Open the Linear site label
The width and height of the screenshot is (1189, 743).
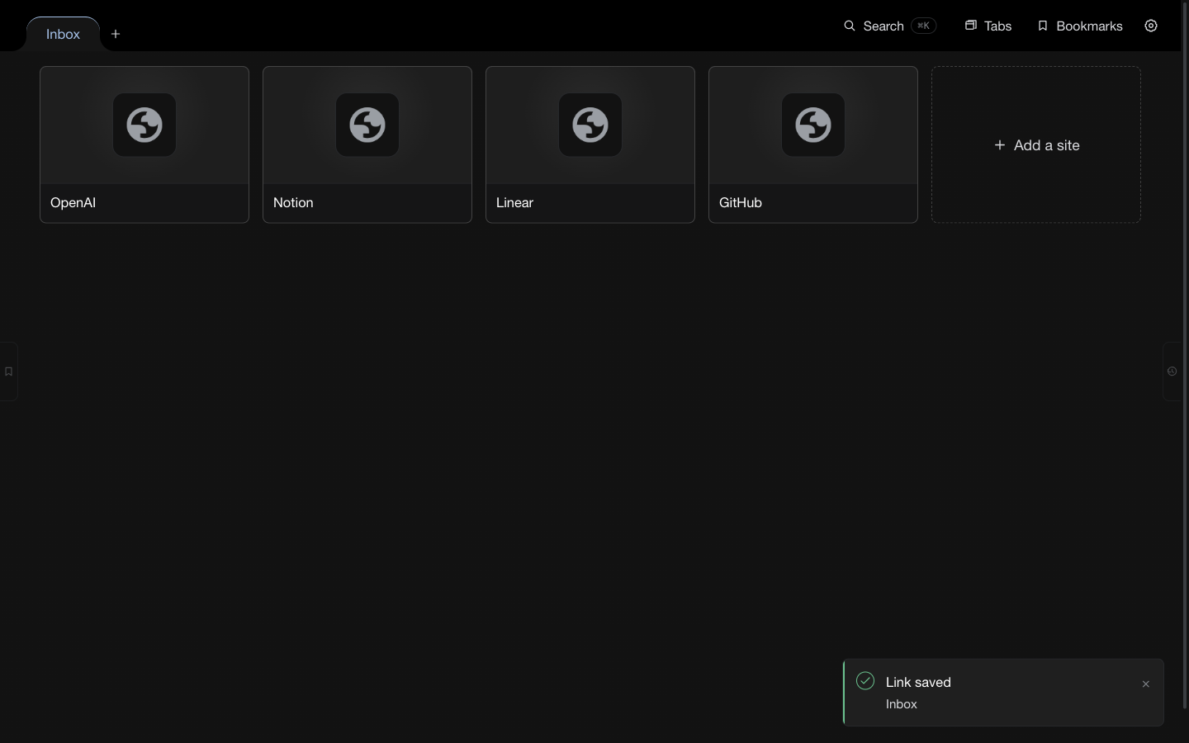click(x=514, y=202)
